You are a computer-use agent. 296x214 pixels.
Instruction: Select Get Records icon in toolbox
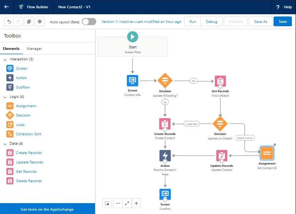click(x=10, y=172)
